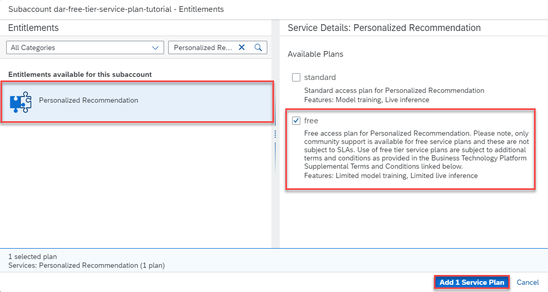The image size is (548, 292).
Task: Click 'Available Plans' heading
Action: [315, 54]
